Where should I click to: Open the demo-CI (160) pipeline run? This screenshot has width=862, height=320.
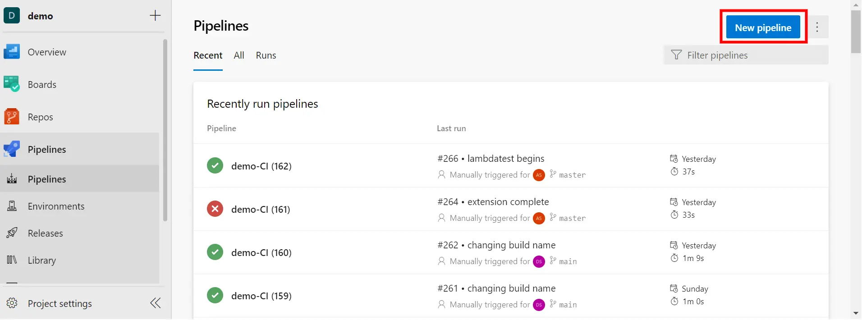(x=261, y=252)
